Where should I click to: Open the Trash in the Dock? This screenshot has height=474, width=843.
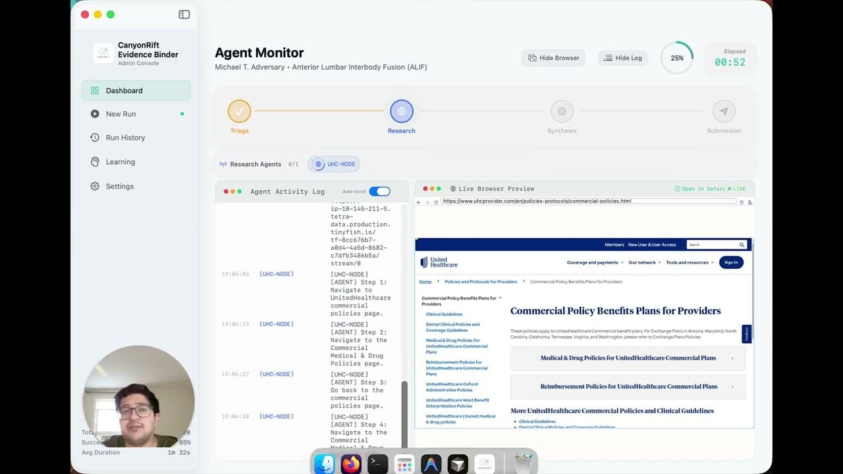pos(524,463)
